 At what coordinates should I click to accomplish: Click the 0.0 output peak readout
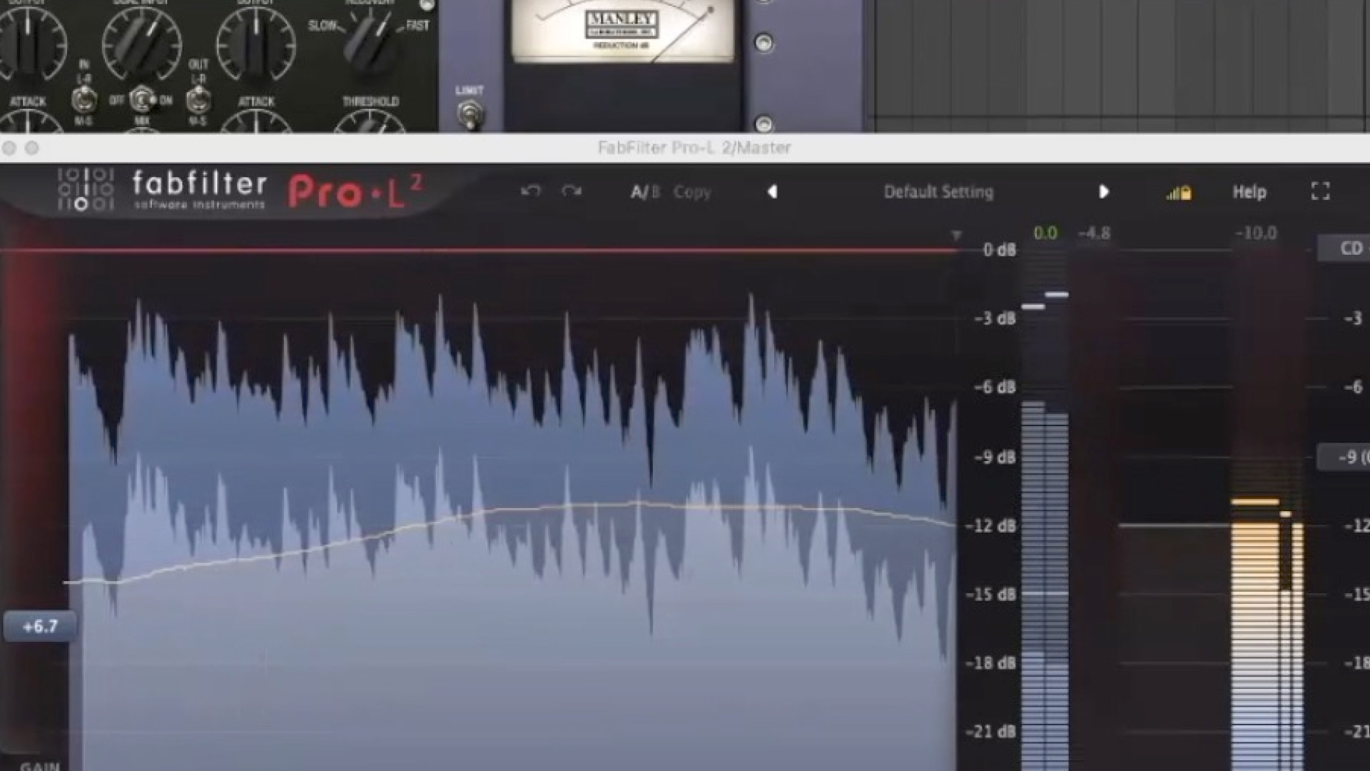(1045, 233)
